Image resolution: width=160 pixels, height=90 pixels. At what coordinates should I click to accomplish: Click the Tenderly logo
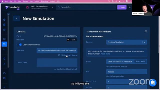click(12, 7)
